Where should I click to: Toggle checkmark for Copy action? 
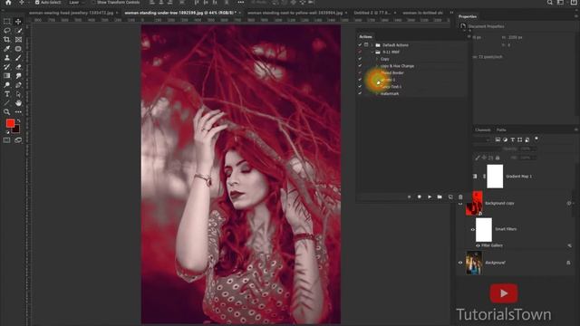coord(360,59)
